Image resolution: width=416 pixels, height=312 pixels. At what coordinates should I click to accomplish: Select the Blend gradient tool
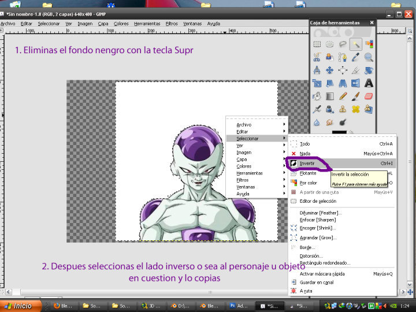click(330, 96)
